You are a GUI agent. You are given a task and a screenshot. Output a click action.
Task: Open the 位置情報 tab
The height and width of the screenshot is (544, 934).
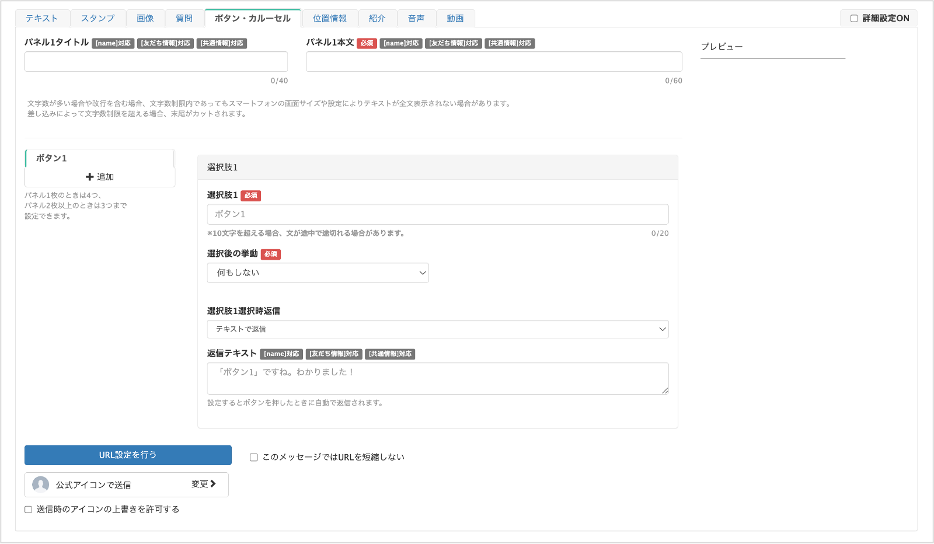(x=329, y=19)
